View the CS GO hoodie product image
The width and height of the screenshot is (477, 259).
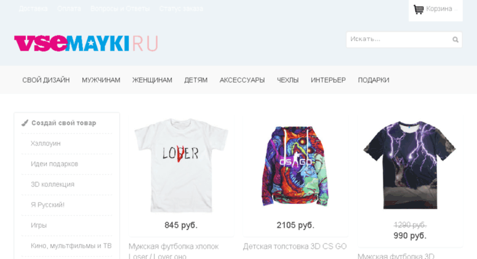point(295,166)
